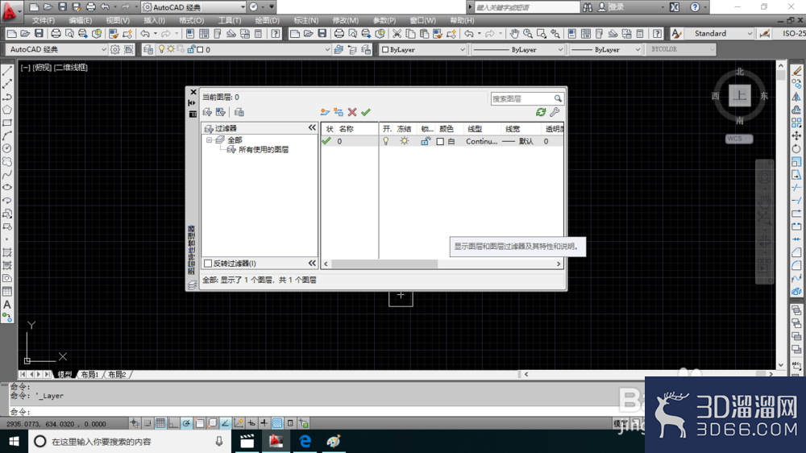Click the Pan hand icon in standard toolbar
806x453 pixels.
coord(514,33)
